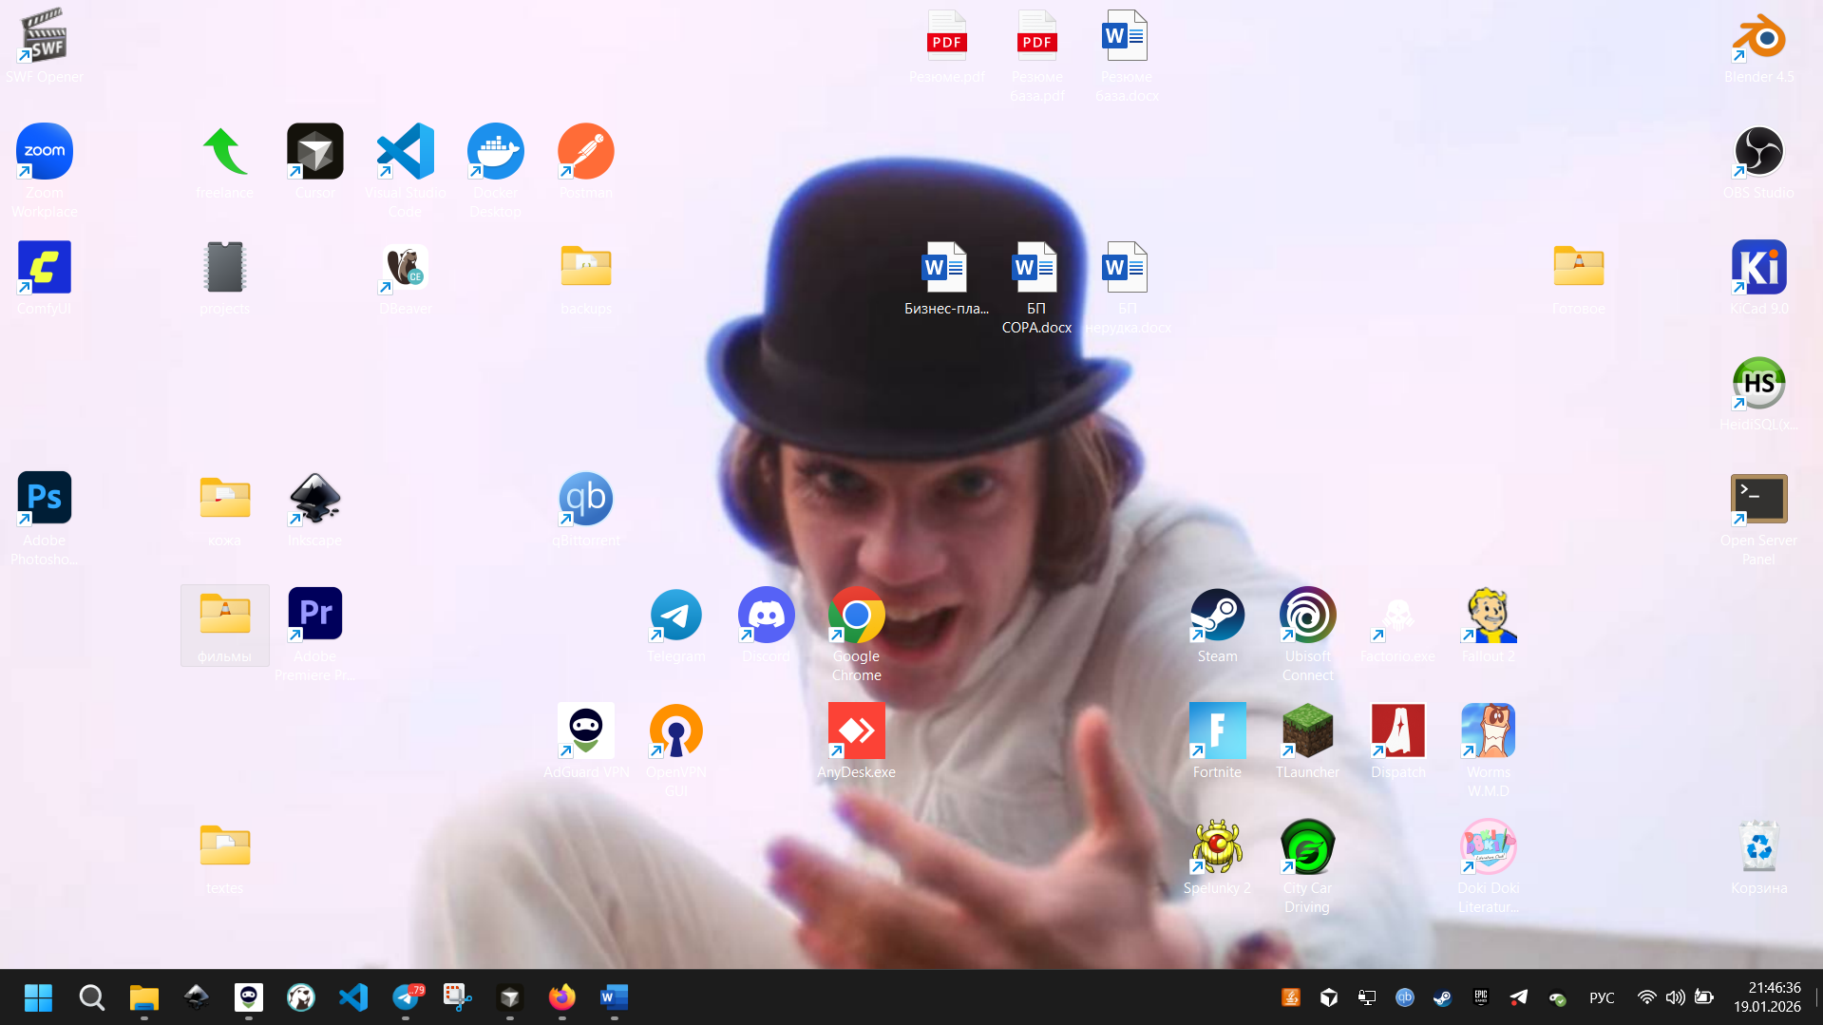Viewport: 1823px width, 1025px height.
Task: Open Blender 4.5 desktop shortcut
Action: 1758,39
